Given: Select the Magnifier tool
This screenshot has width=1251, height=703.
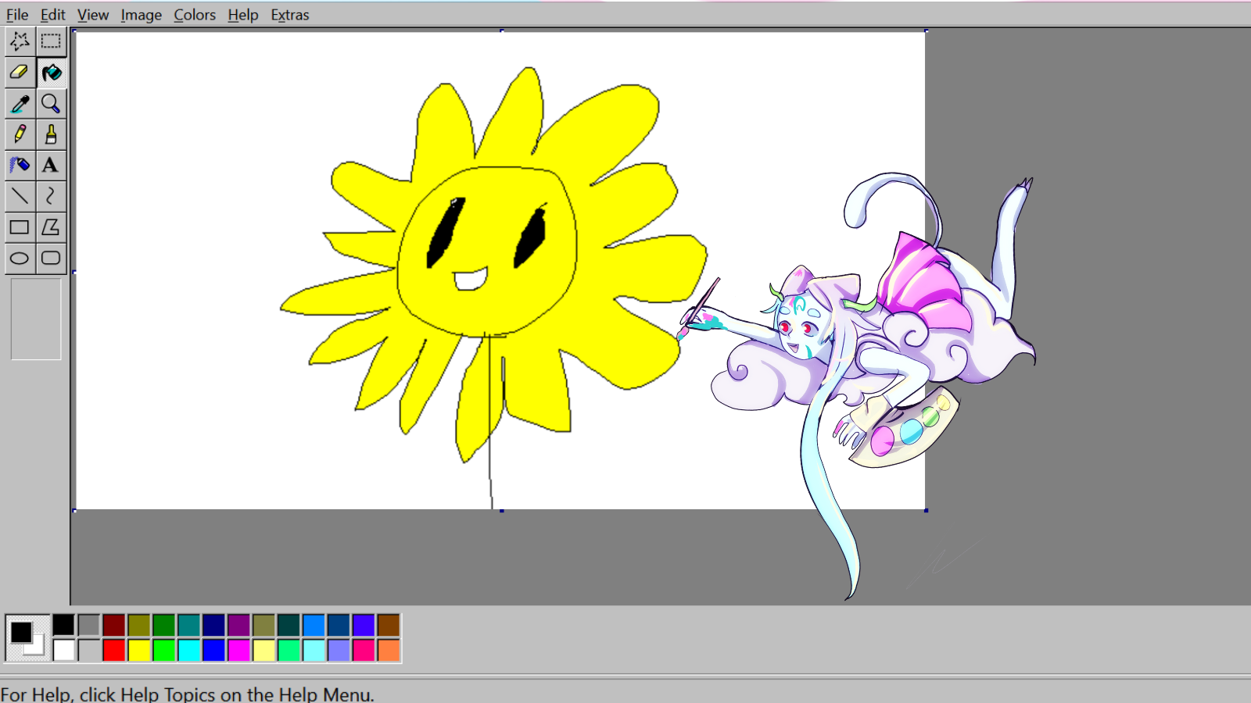Looking at the screenshot, I should tap(51, 103).
